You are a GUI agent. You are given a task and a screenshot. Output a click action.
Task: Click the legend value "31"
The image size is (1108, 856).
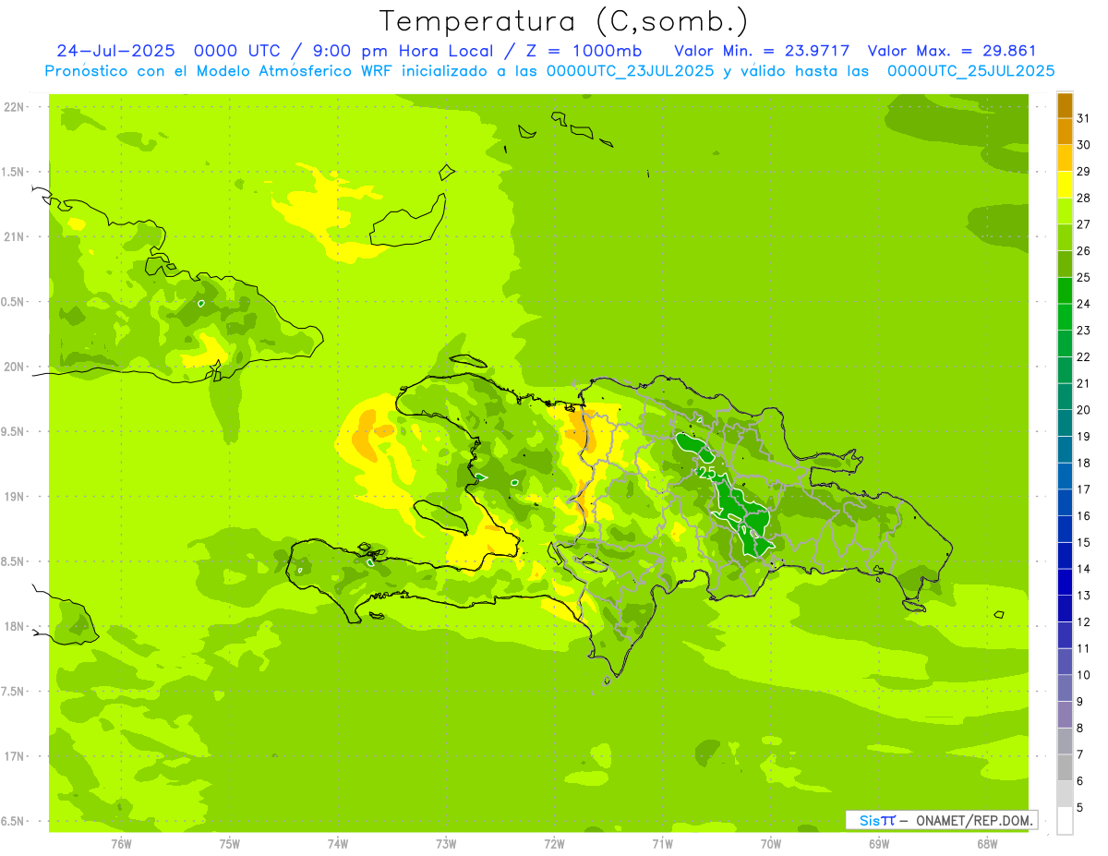click(1084, 118)
